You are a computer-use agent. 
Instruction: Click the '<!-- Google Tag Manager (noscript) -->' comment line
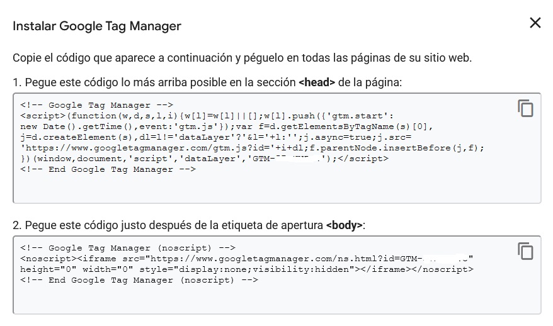click(128, 248)
